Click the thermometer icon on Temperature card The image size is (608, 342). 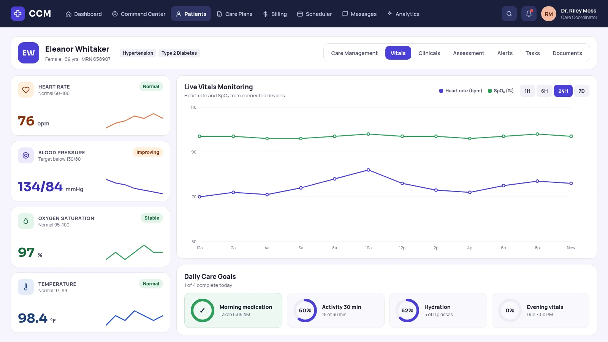[x=26, y=287]
